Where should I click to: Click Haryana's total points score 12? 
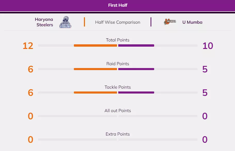(x=28, y=46)
